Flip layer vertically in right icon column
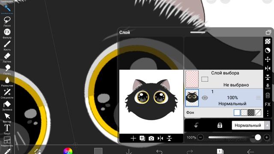 [x=268, y=77]
